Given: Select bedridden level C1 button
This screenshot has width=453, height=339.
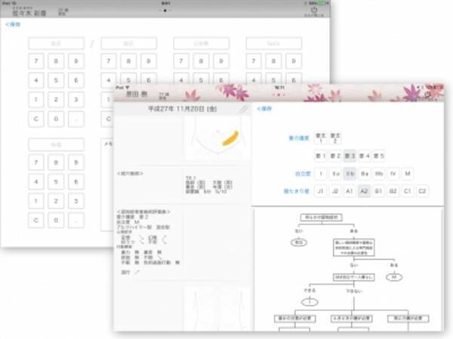Looking at the screenshot, I should click(x=408, y=191).
